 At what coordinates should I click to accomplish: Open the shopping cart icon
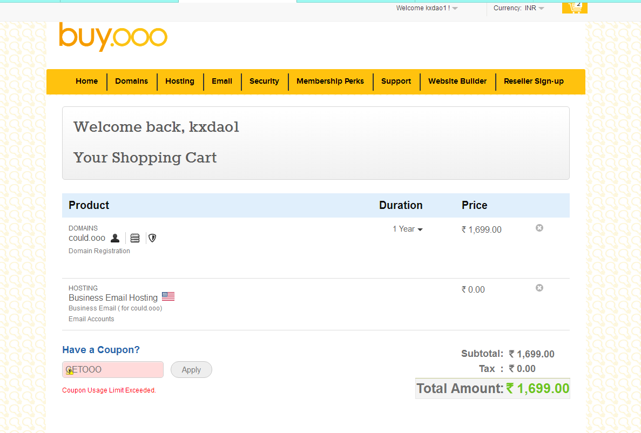(x=574, y=8)
